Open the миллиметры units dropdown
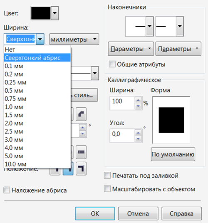Screen dimensions: 208x223 point(74,39)
